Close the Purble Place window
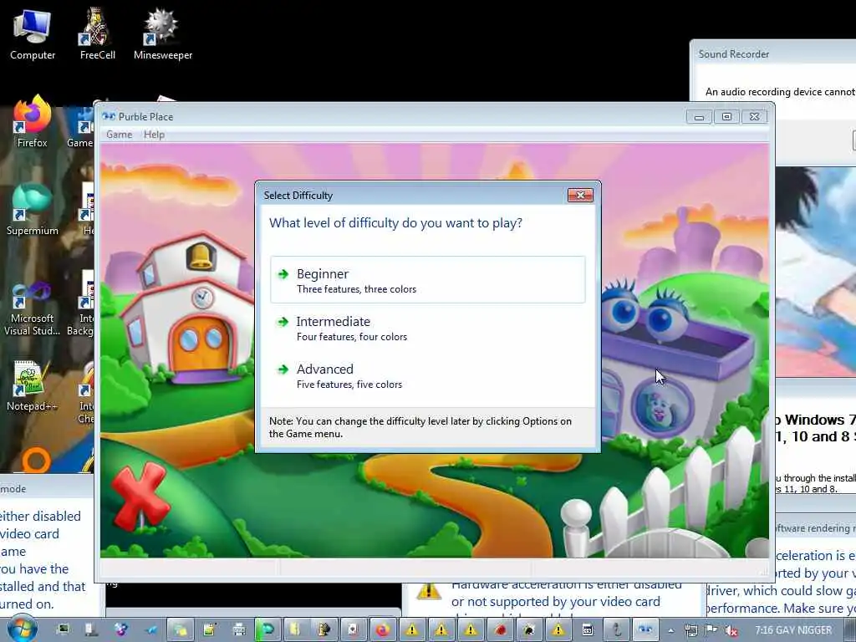This screenshot has width=856, height=642. click(755, 116)
